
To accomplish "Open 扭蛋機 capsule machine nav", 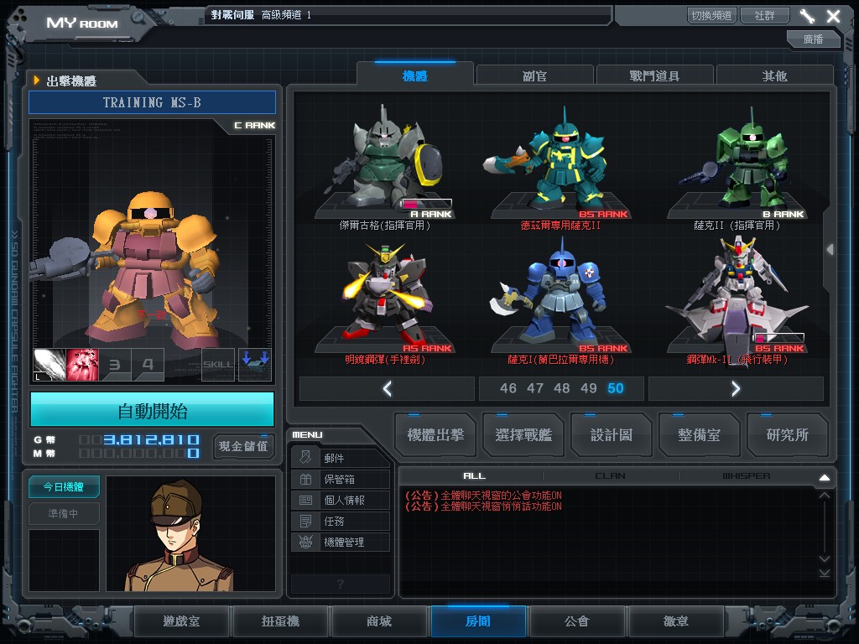I will click(x=280, y=621).
